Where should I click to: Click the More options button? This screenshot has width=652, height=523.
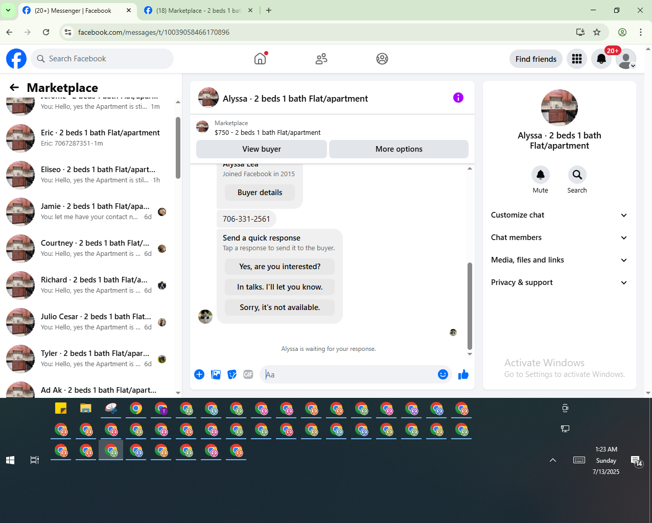pos(399,149)
